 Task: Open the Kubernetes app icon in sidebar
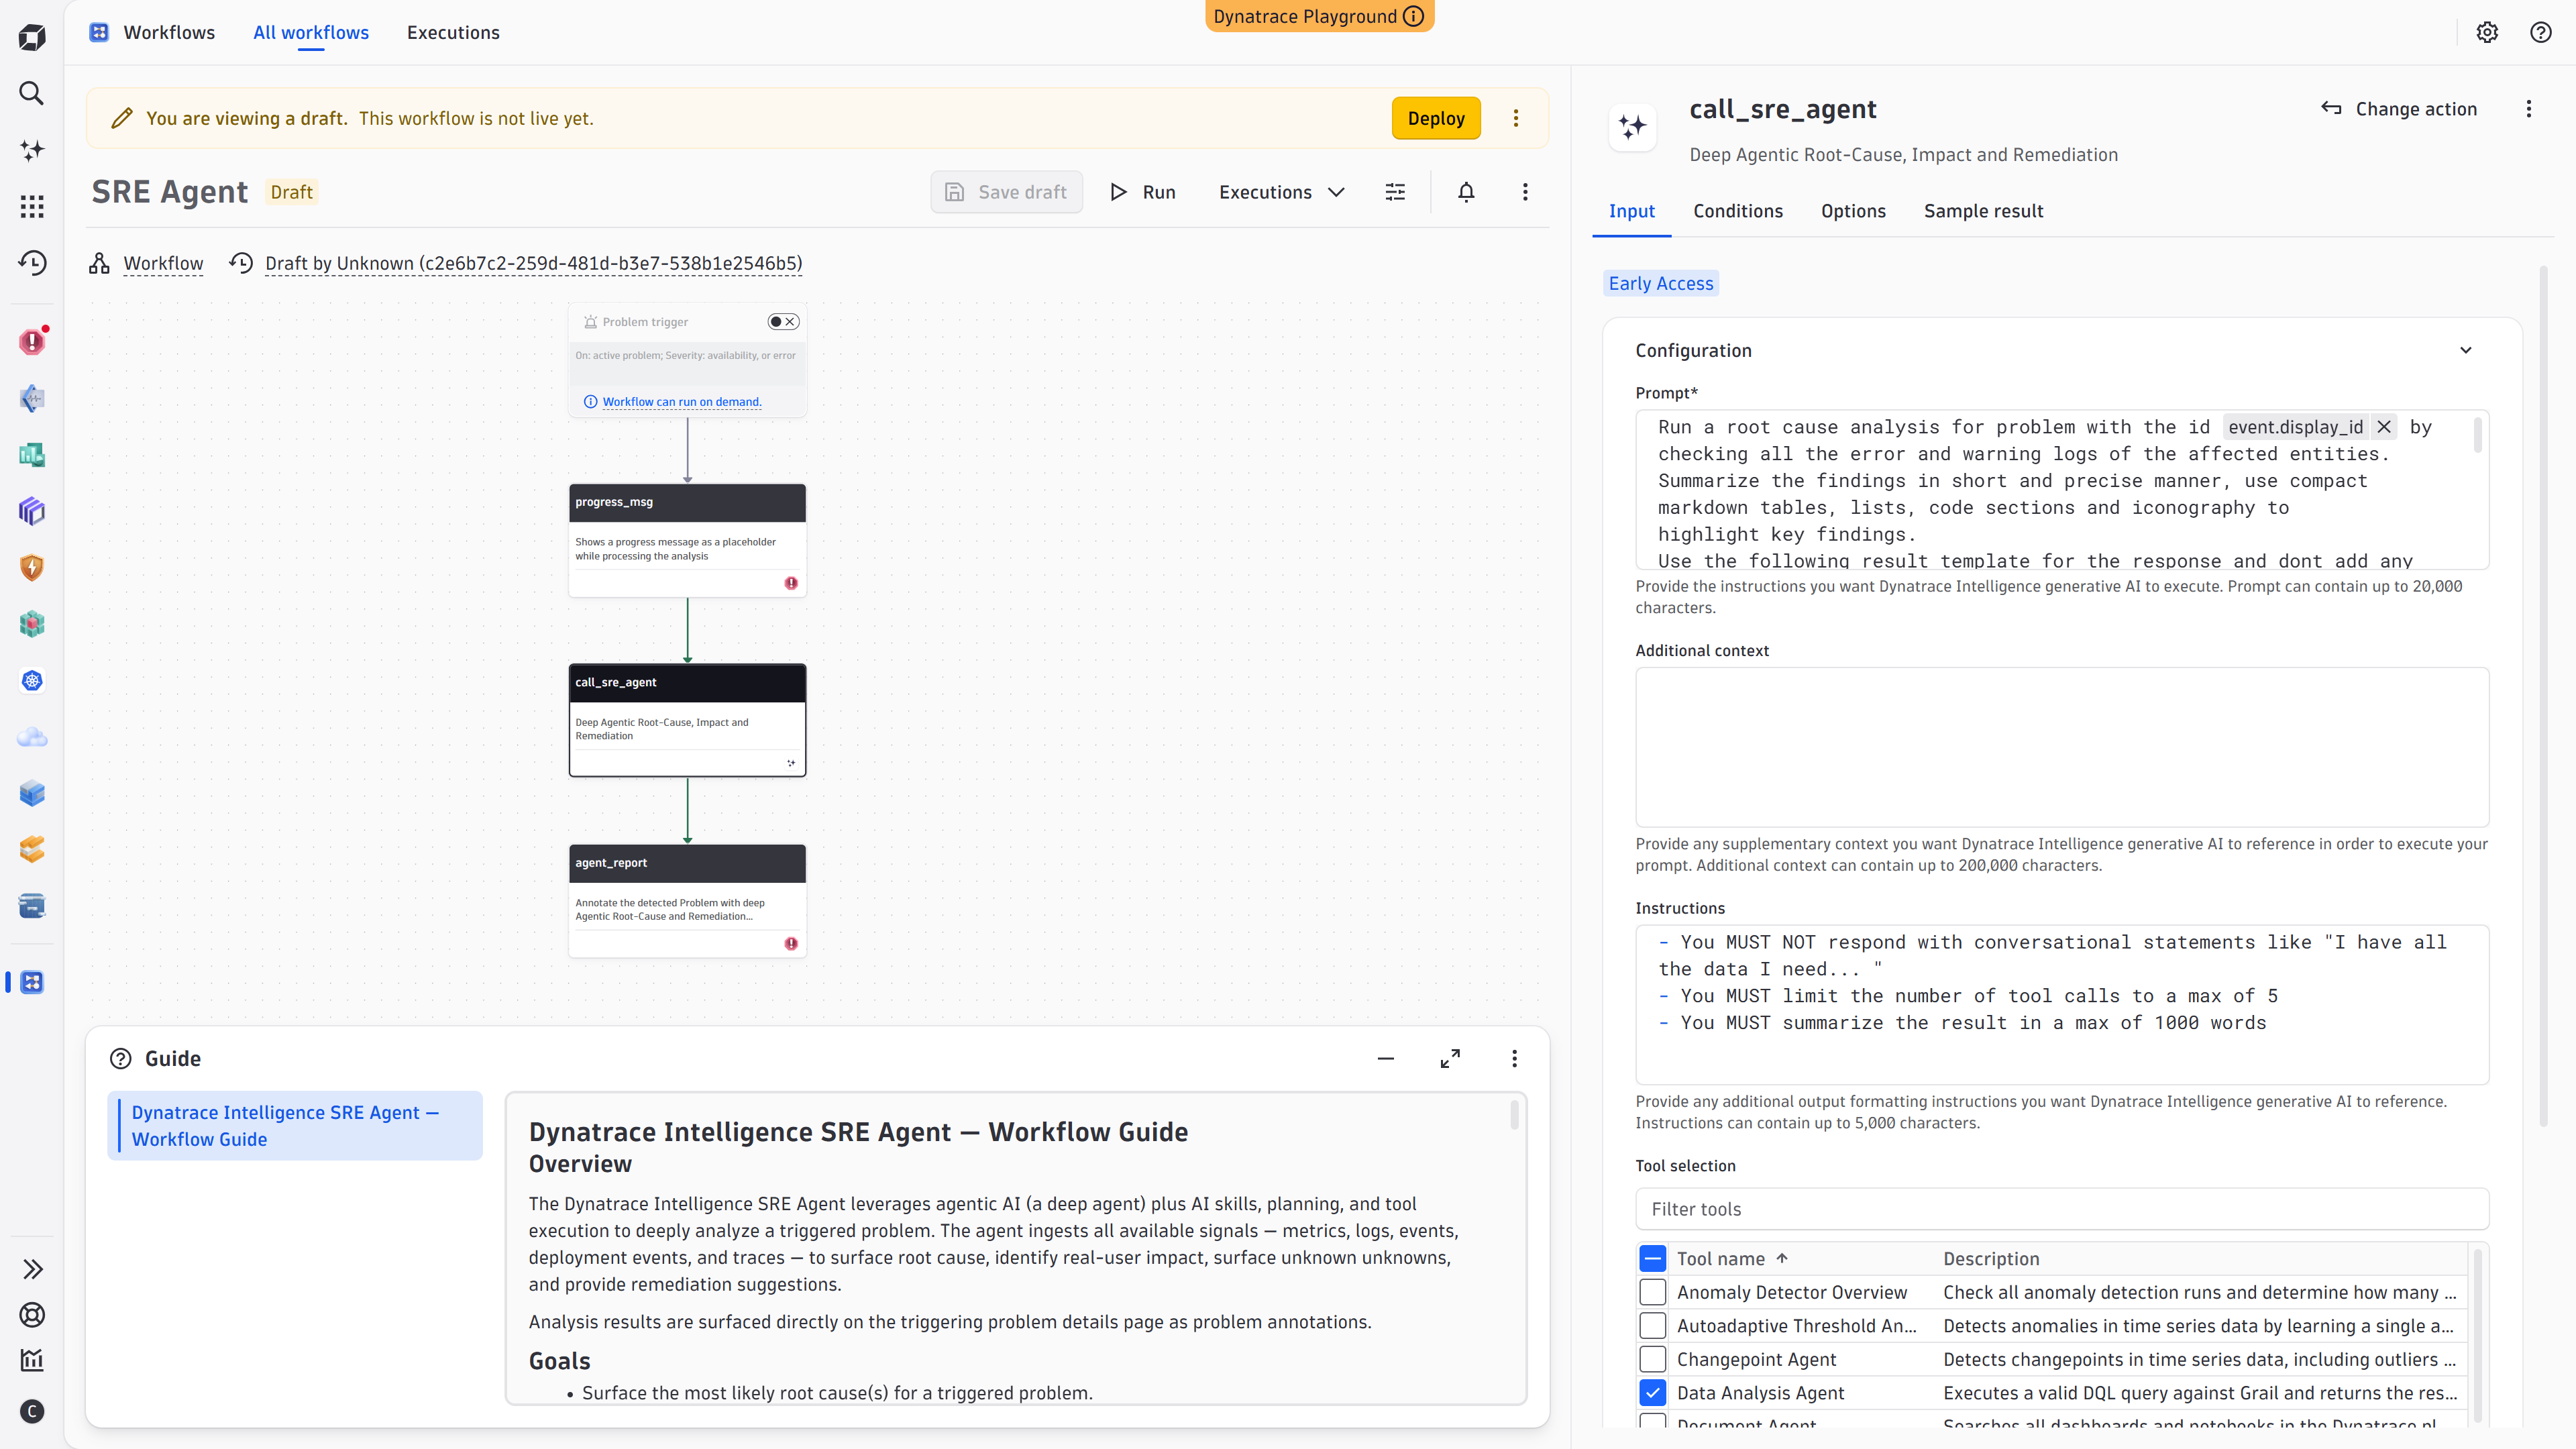pyautogui.click(x=32, y=681)
